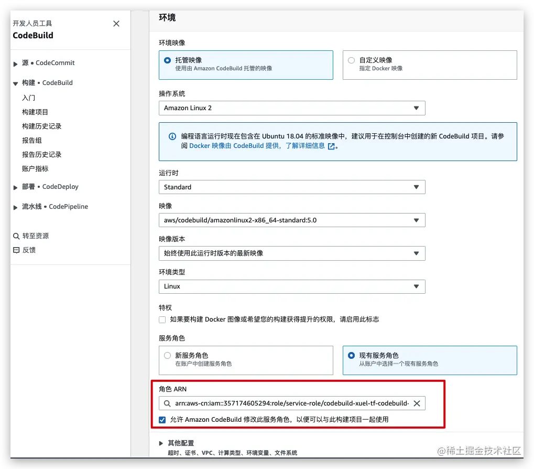Click the 转至资源 link
The height and width of the screenshot is (469, 534).
tap(36, 236)
